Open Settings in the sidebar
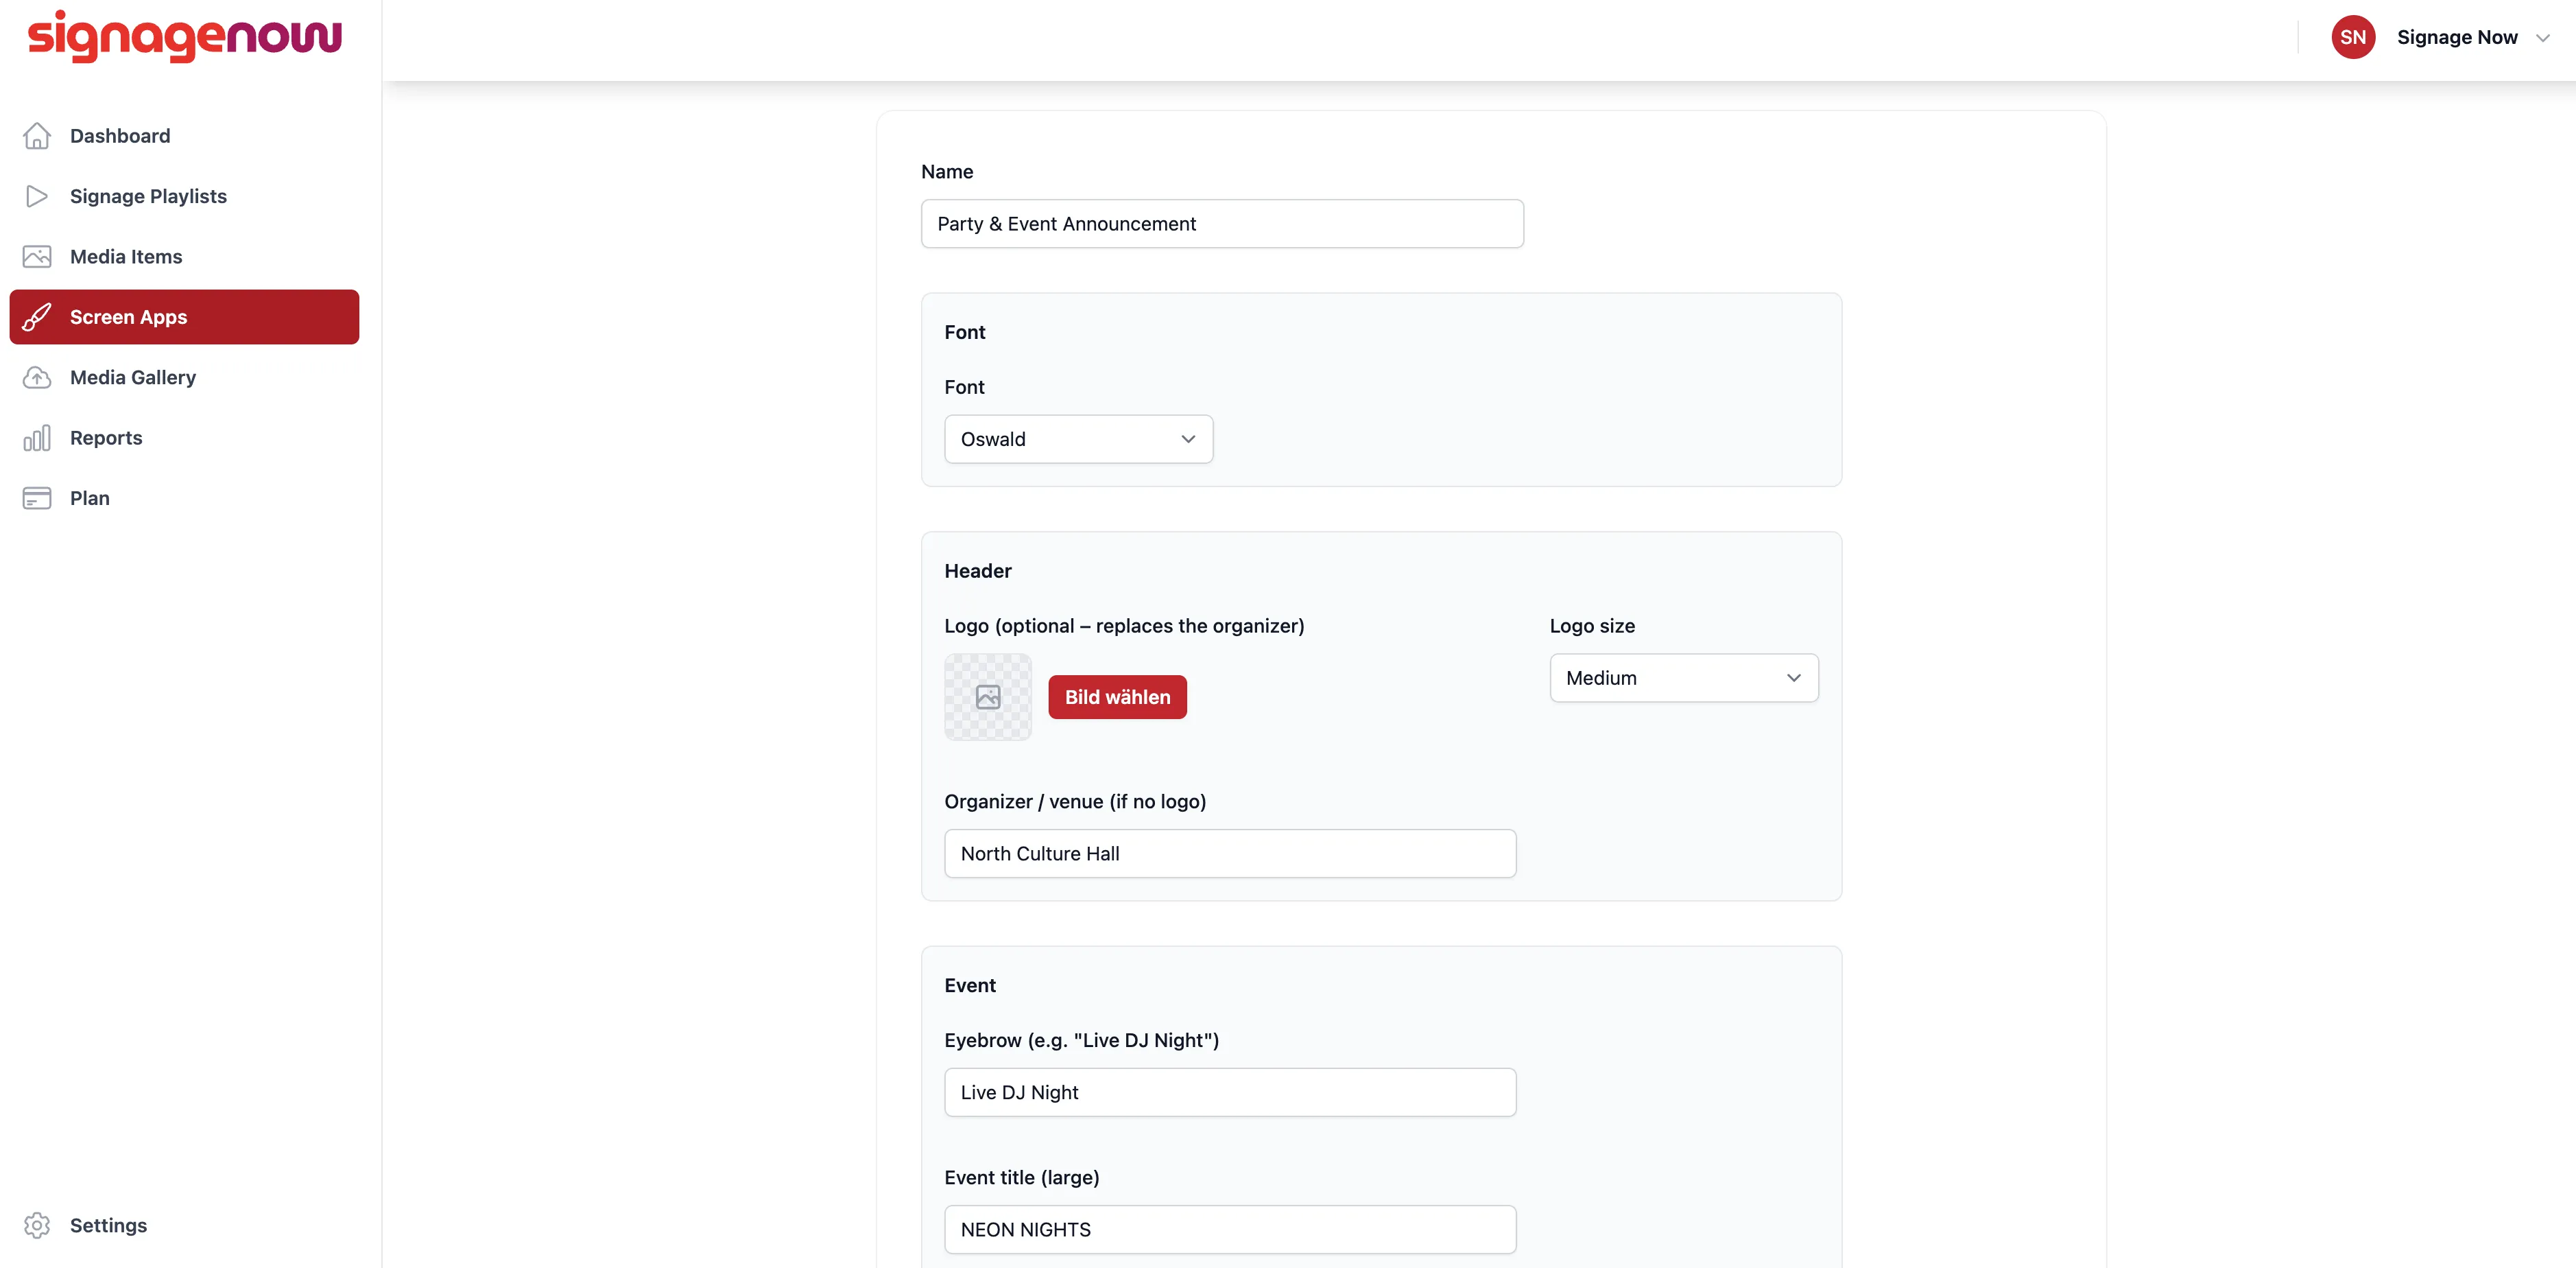 184,1225
